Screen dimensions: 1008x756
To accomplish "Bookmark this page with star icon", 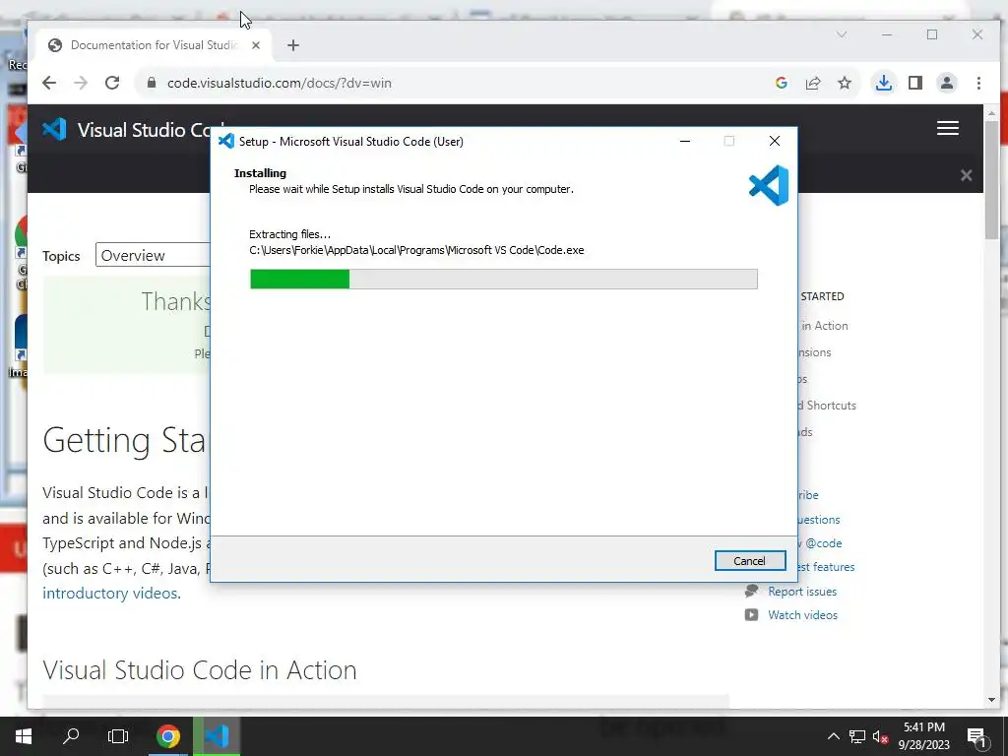I will coord(845,83).
